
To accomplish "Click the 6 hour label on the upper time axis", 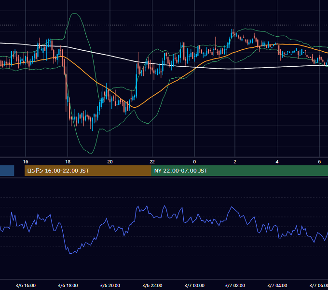I will [x=319, y=162].
